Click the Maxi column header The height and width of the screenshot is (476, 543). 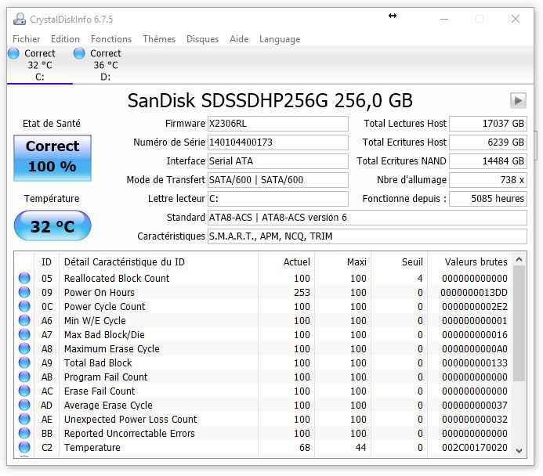[x=343, y=261]
